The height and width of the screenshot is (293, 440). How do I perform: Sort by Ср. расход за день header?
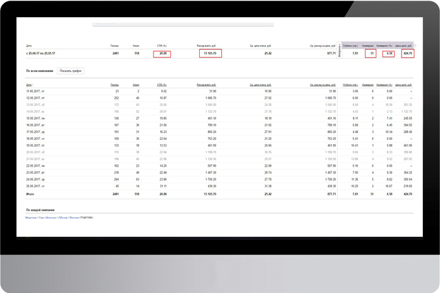[x=323, y=85]
